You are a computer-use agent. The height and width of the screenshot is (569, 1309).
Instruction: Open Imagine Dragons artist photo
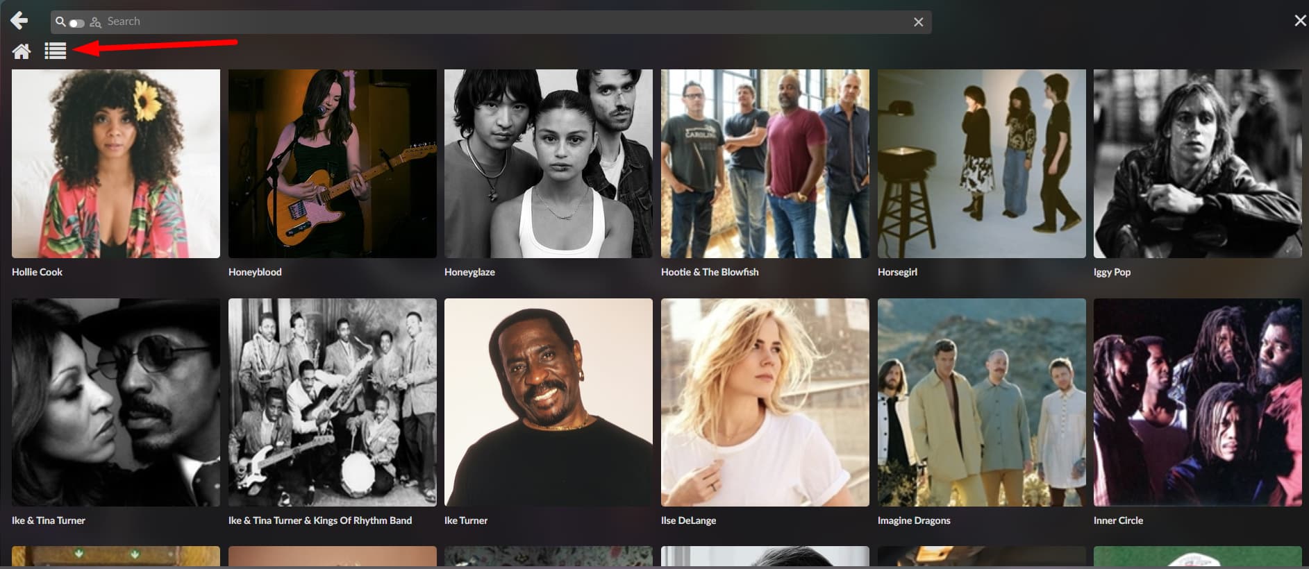(982, 402)
